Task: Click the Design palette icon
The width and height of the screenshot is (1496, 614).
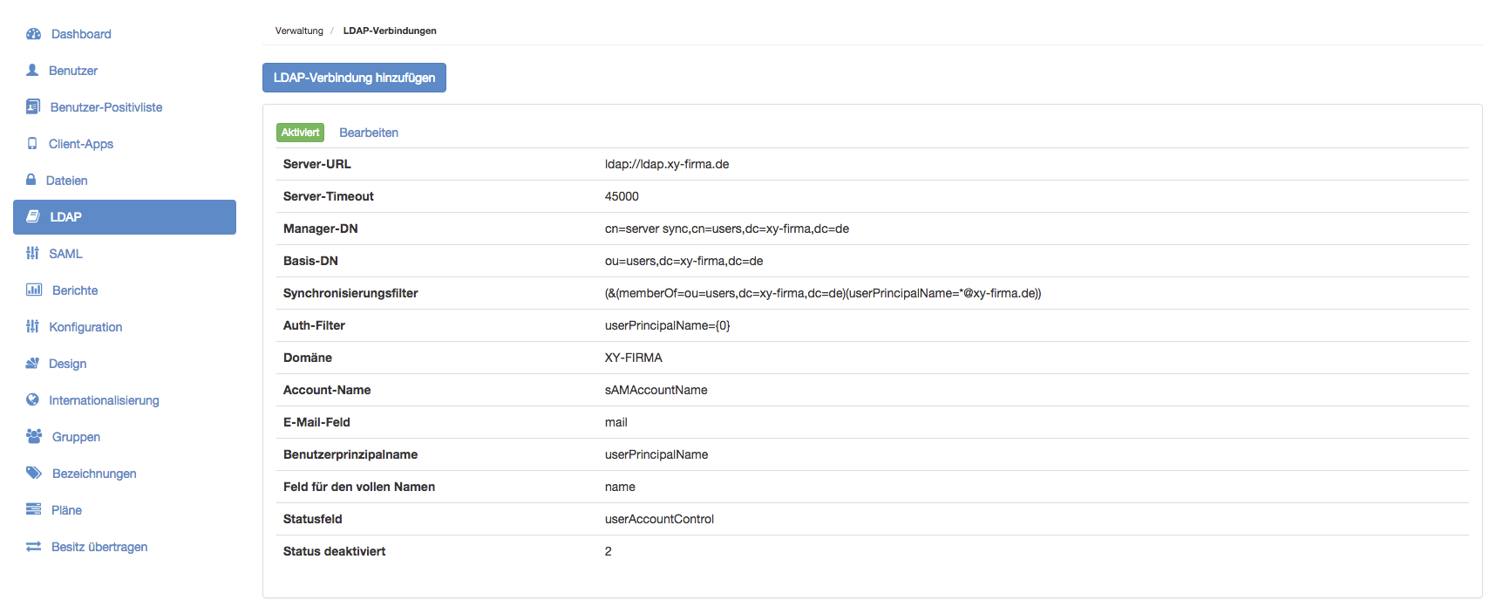Action: click(x=32, y=363)
